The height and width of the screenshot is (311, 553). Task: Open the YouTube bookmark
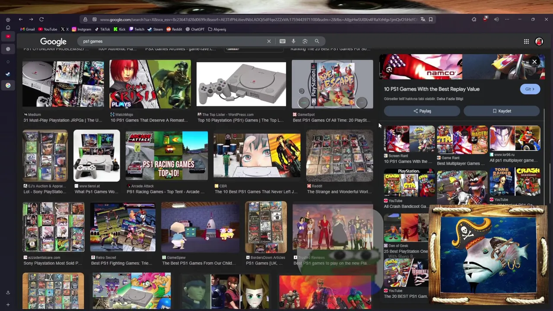(48, 29)
